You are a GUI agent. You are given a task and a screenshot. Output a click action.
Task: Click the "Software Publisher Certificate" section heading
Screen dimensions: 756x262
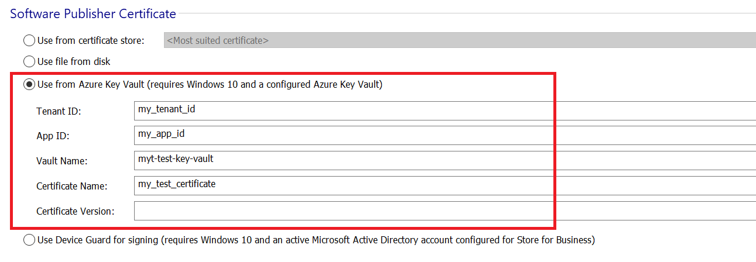[x=93, y=13]
